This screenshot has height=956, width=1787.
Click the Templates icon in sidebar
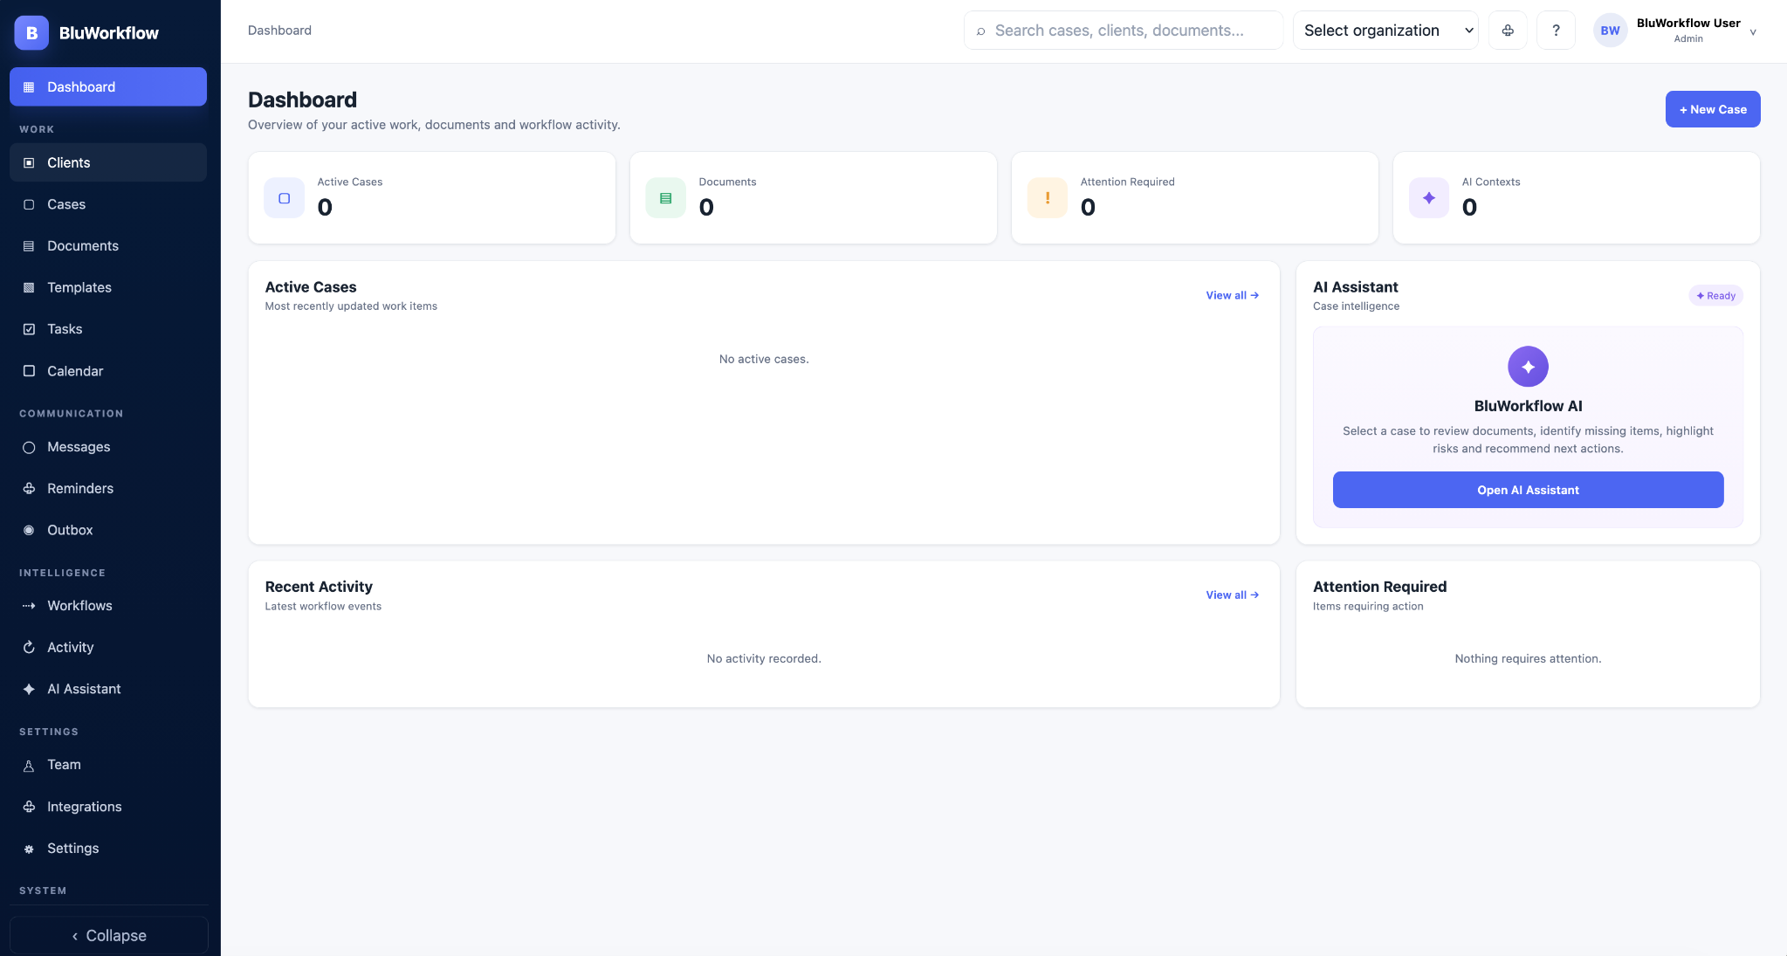coord(29,288)
